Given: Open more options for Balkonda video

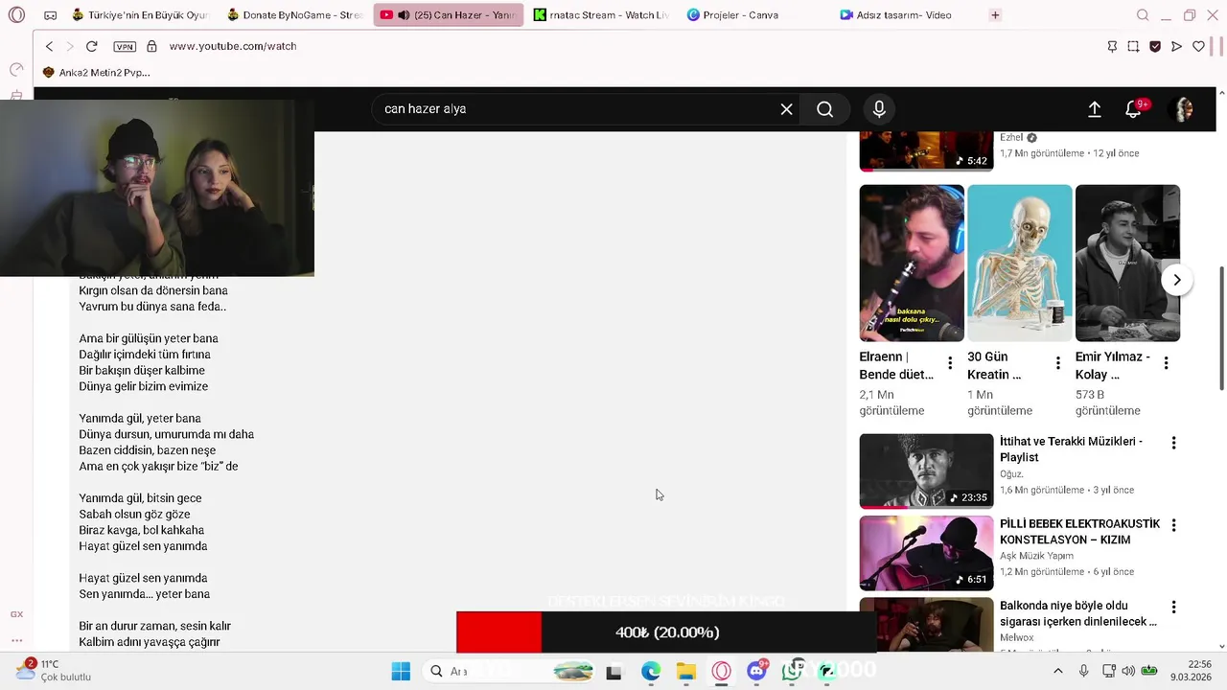Looking at the screenshot, I should (1173, 607).
